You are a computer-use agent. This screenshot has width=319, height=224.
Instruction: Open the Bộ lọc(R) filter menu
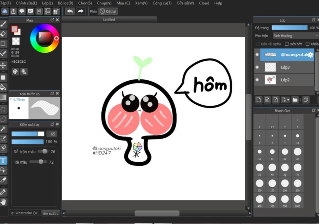point(65,3)
